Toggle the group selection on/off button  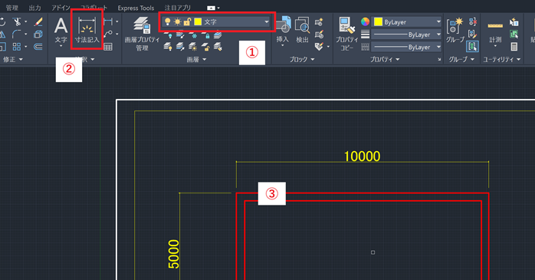(x=473, y=47)
